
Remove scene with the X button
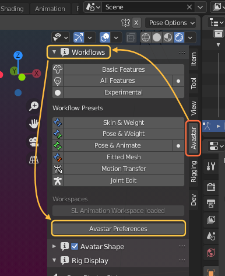(x=189, y=7)
